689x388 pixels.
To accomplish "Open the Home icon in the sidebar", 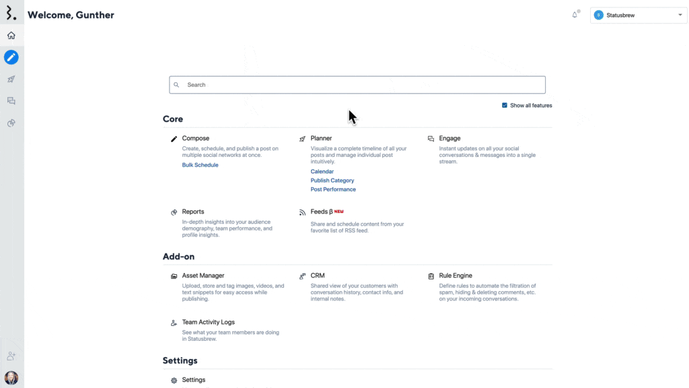I will [11, 36].
